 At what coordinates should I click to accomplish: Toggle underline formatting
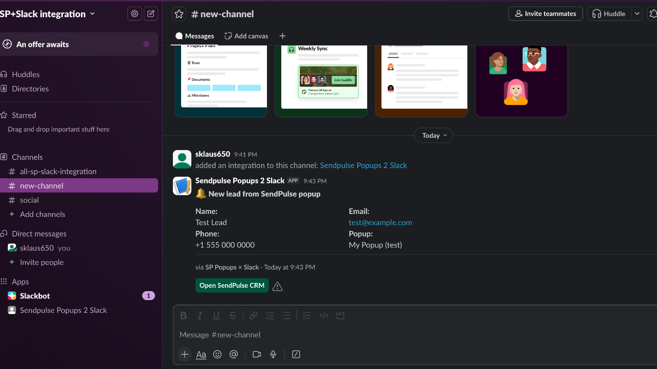216,315
